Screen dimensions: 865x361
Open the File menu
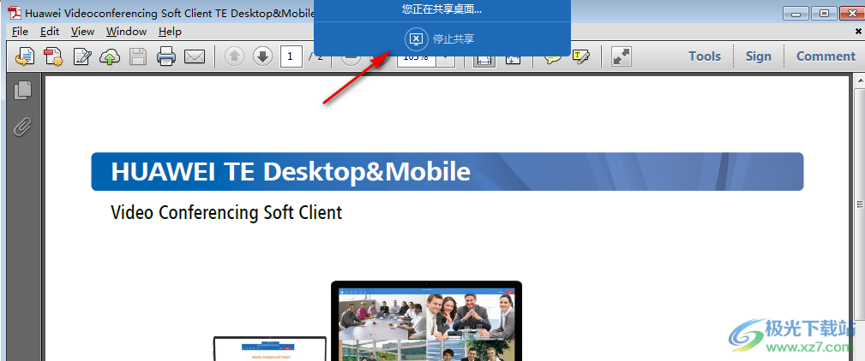point(20,32)
